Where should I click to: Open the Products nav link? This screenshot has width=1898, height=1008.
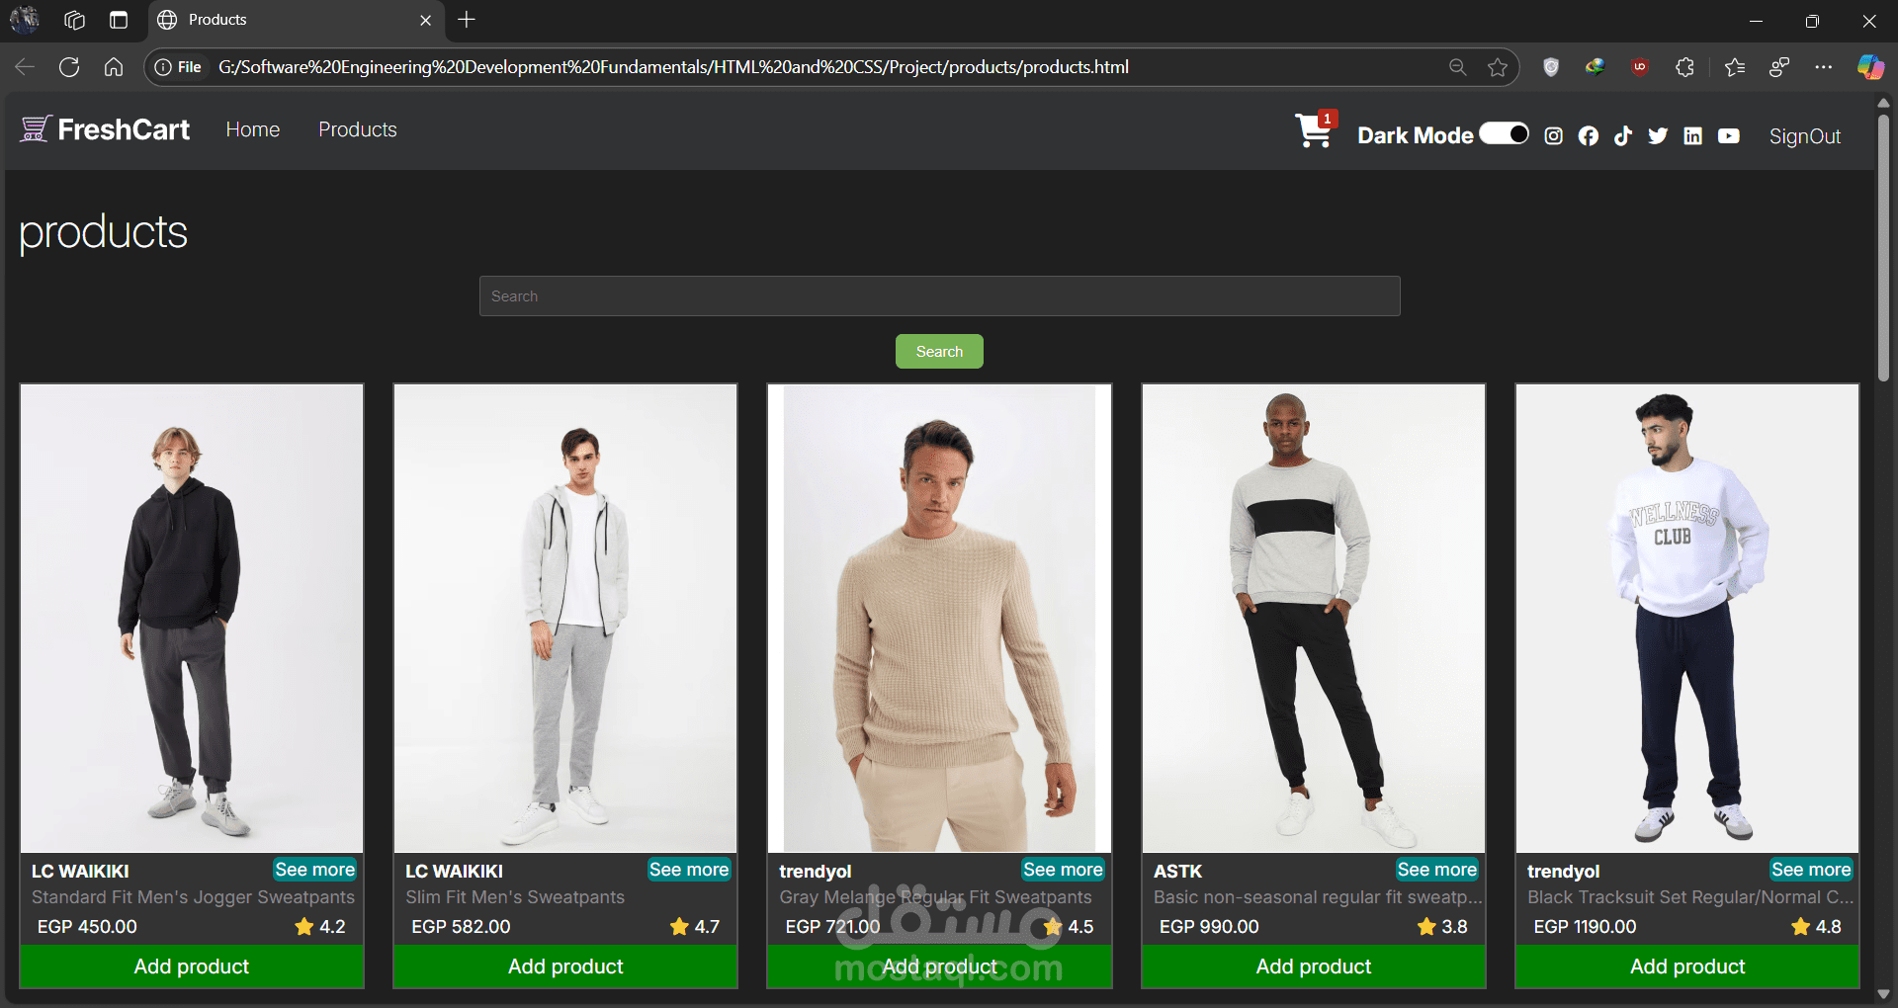357,129
